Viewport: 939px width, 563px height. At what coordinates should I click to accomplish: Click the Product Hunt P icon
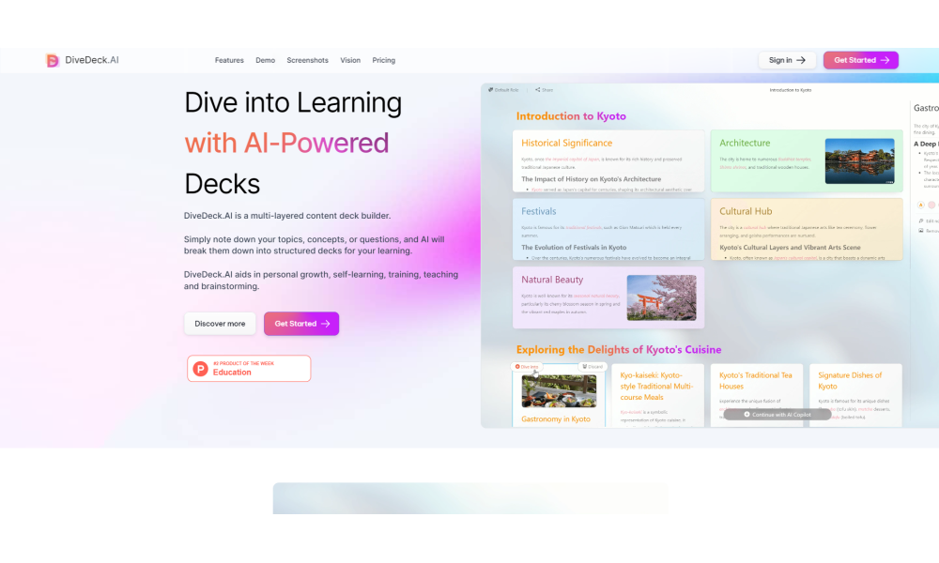click(x=201, y=369)
